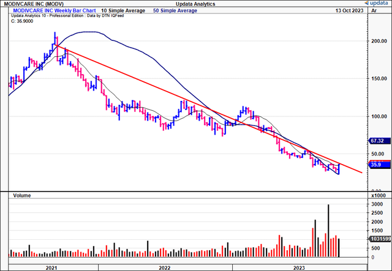The width and height of the screenshot is (392, 271).
Task: Click the Updata Analytics edition data source line
Action: point(67,16)
